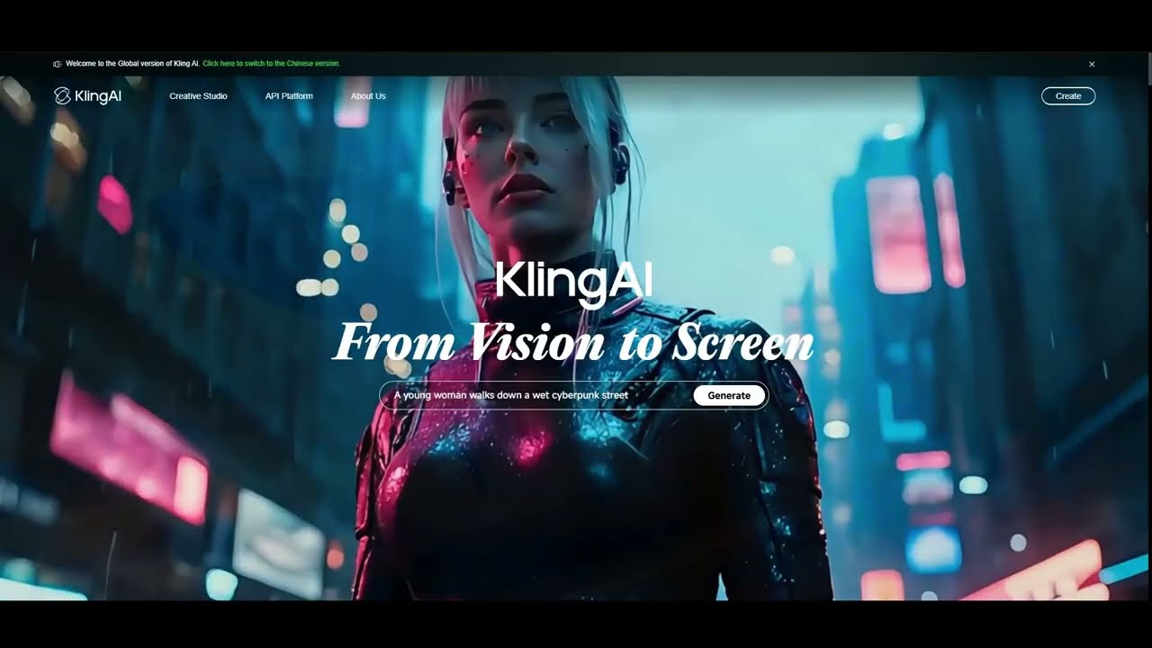Go to the About Us page
Viewport: 1152px width, 648px height.
point(368,96)
